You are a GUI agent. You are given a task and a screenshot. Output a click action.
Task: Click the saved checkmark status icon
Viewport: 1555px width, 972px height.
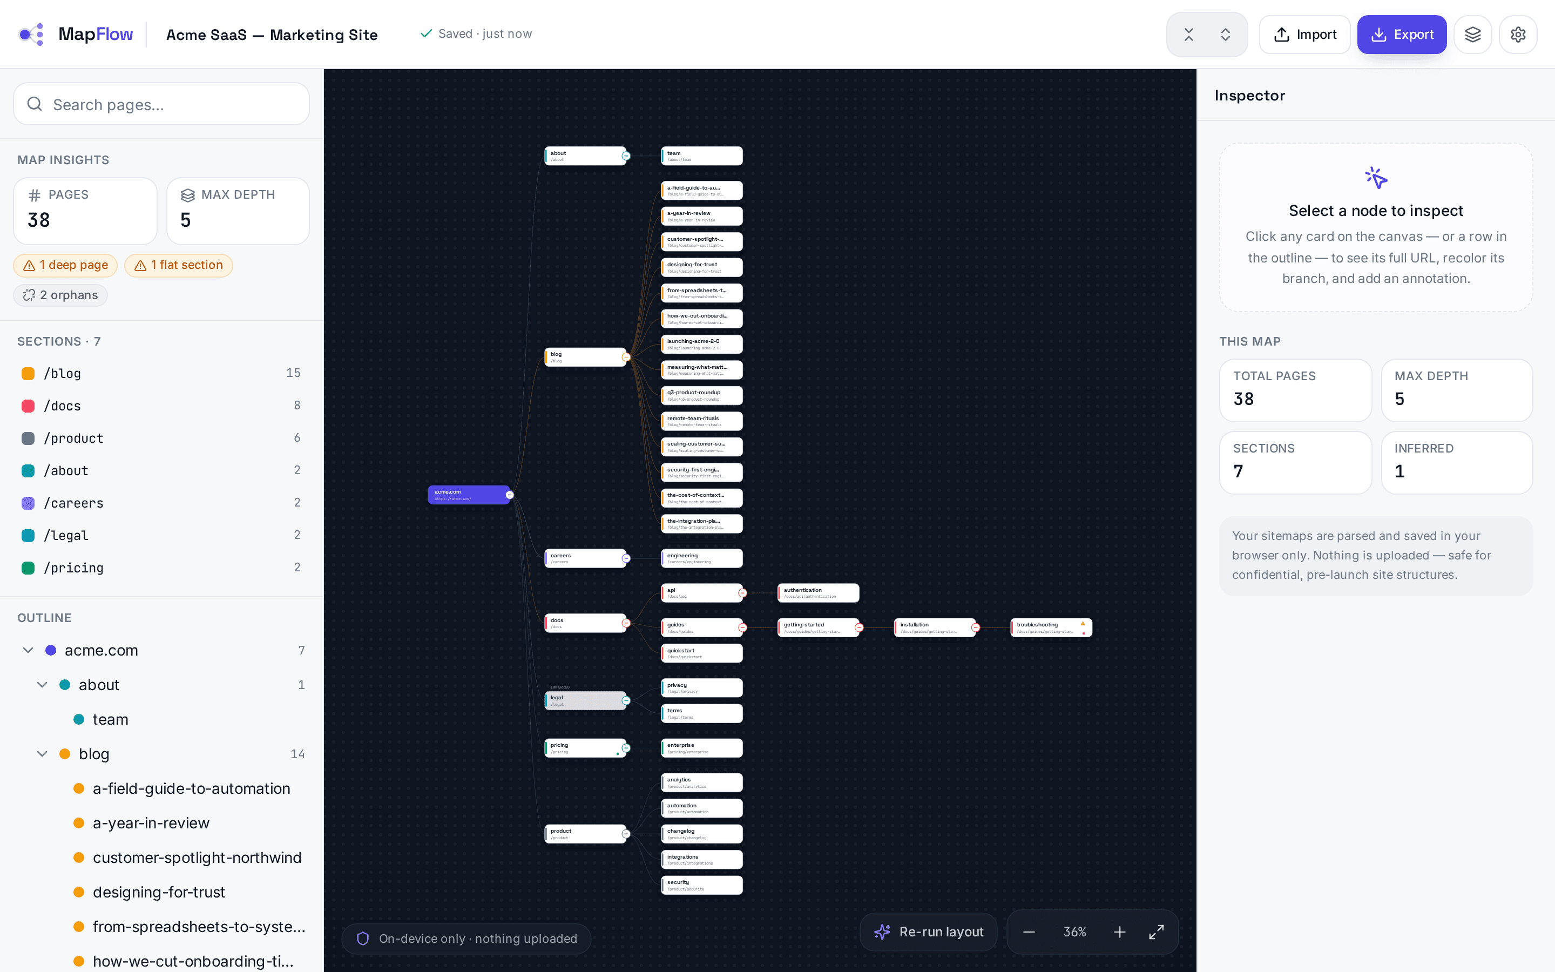coord(426,33)
